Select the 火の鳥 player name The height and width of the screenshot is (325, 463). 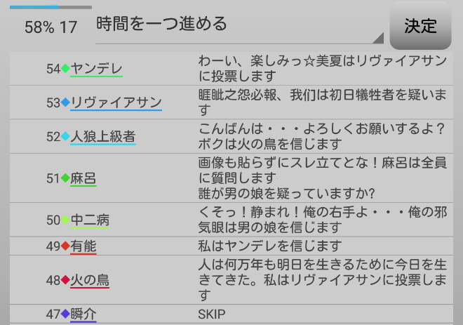coord(90,281)
